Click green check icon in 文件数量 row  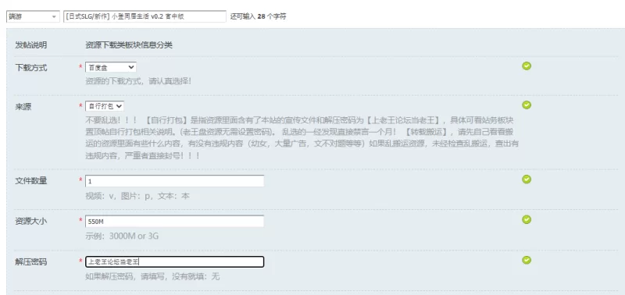coord(527,179)
